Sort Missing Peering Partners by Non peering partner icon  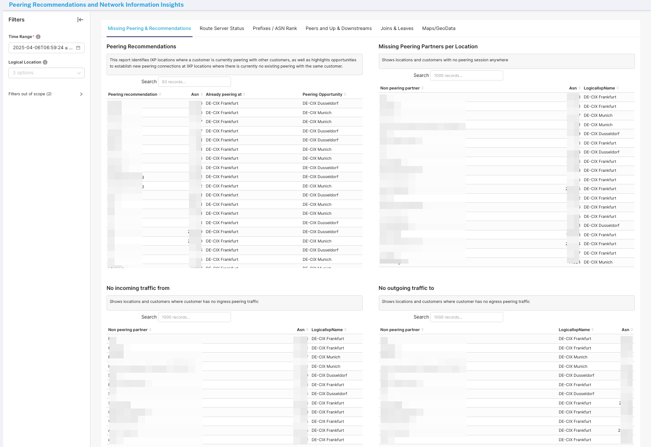423,88
